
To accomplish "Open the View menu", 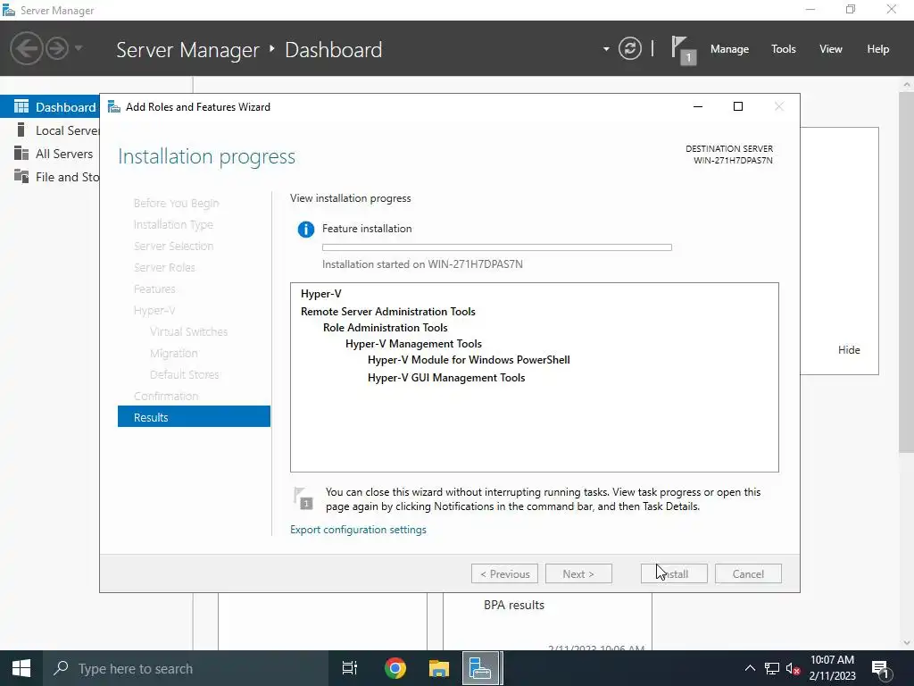I will click(830, 49).
